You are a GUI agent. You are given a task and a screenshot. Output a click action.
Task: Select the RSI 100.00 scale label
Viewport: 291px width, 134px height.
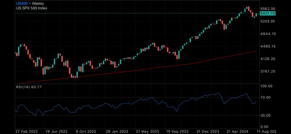point(267,86)
